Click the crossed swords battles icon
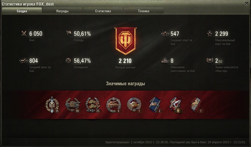251x147 pixels. click(x=24, y=33)
